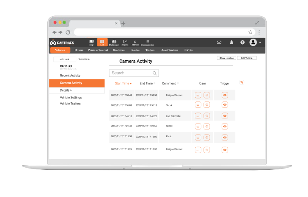
Task: Download video for 17:58:48 Fatigue/Distract row
Action: [198, 95]
